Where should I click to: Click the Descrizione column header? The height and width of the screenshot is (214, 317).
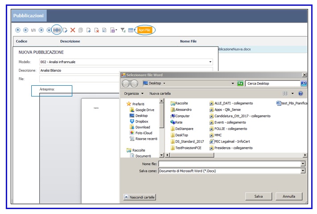coord(70,41)
